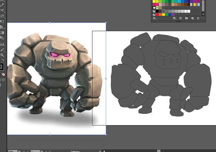The height and width of the screenshot is (152, 216).
Task: Click the gray golem silhouette artwork
Action: [161, 74]
